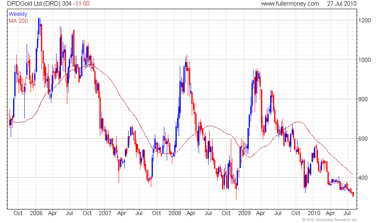Viewport: 390px width, 223px height.
Task: Click the last price value 304 in title
Action: pos(67,4)
